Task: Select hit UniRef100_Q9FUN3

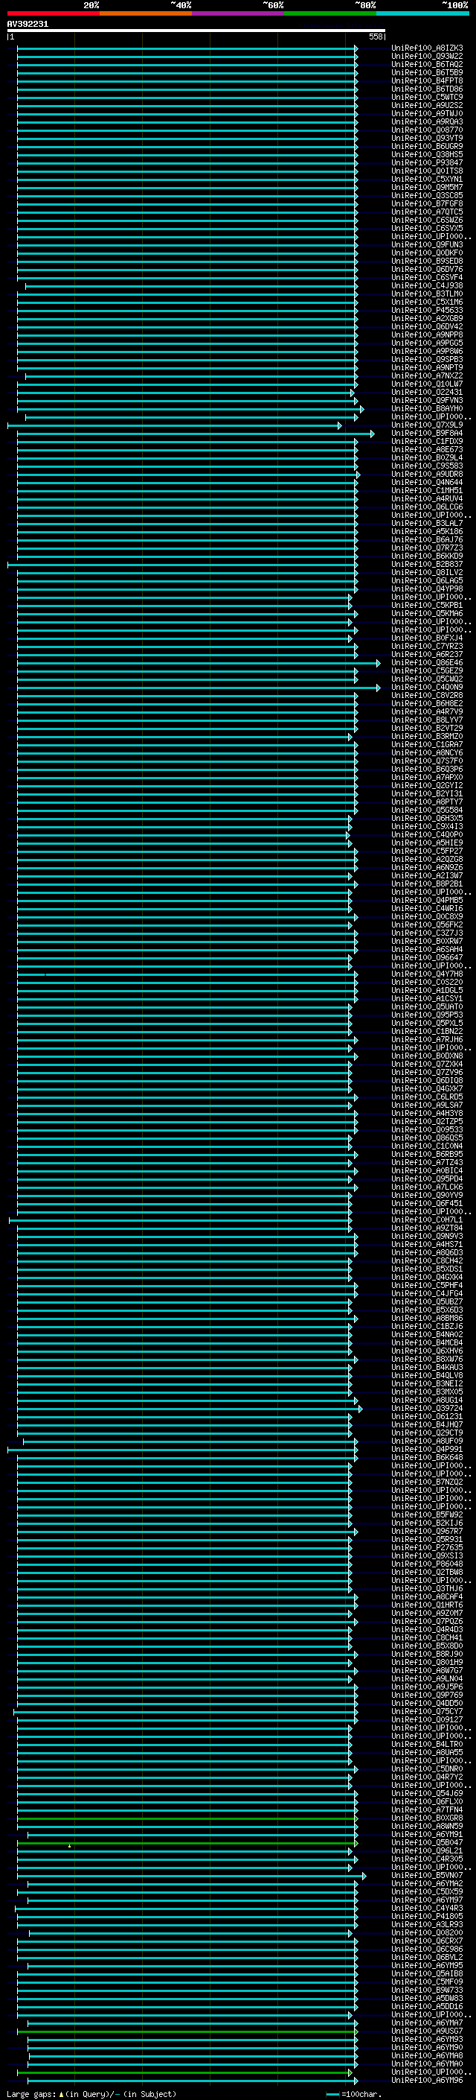Action: 427,244
